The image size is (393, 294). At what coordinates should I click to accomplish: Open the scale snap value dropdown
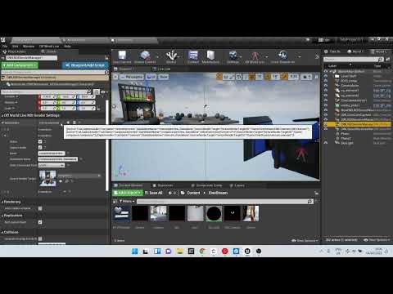294,77
